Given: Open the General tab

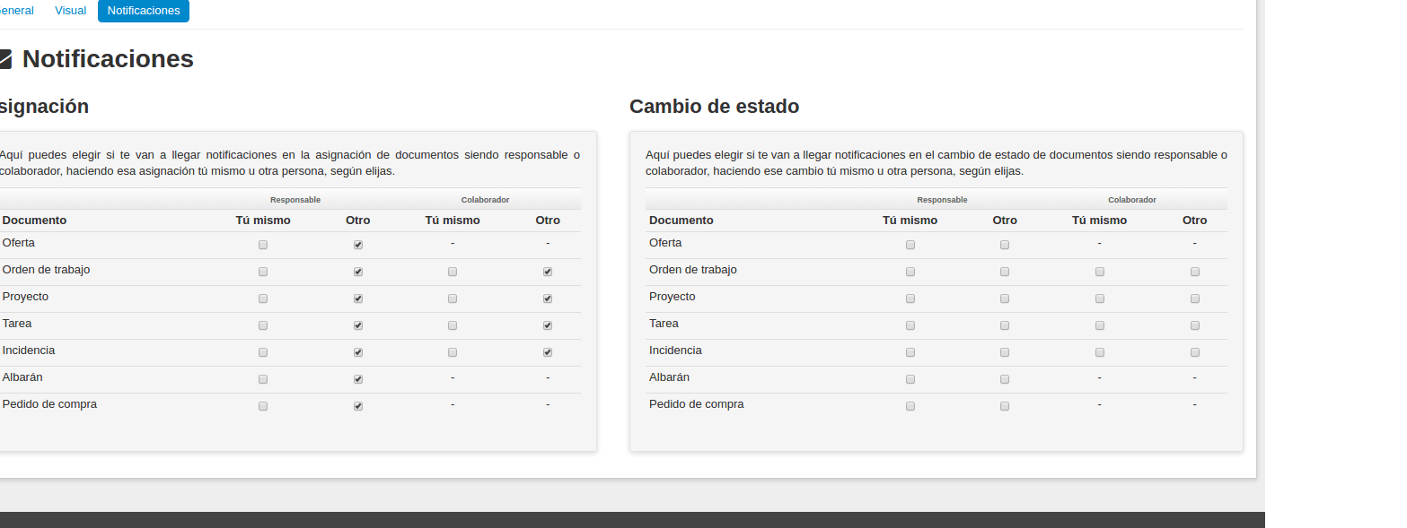Looking at the screenshot, I should [17, 11].
